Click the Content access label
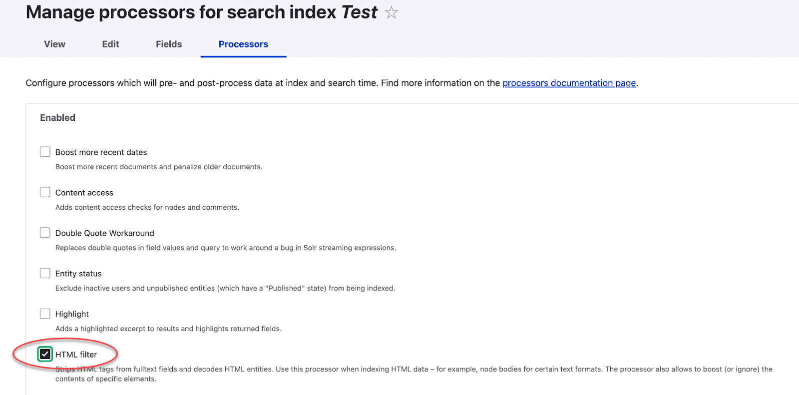This screenshot has width=799, height=395. [84, 192]
